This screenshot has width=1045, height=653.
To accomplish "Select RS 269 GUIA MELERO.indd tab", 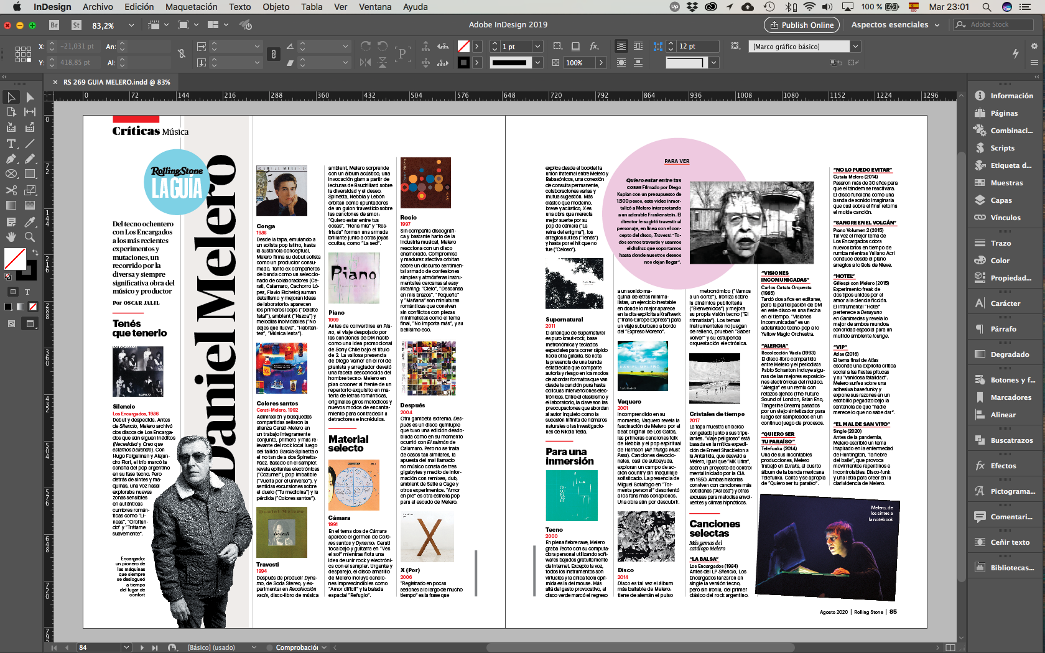I will 116,82.
